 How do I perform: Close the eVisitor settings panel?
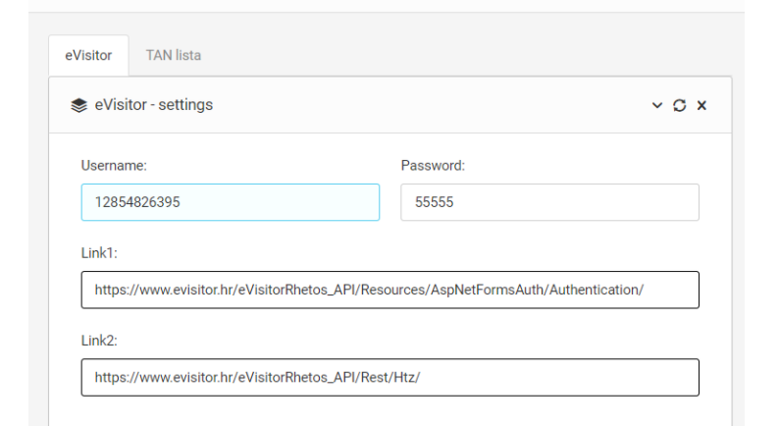tap(701, 105)
